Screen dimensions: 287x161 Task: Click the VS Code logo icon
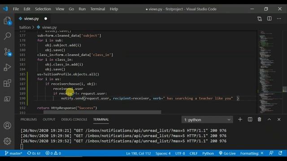pos(5,9)
